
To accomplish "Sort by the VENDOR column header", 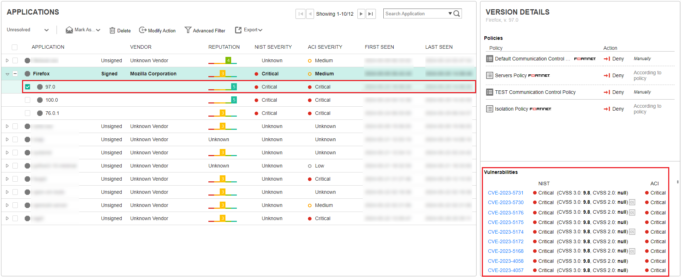I will [x=141, y=47].
